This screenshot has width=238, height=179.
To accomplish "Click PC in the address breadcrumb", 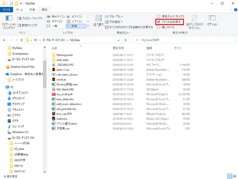I will [36, 40].
